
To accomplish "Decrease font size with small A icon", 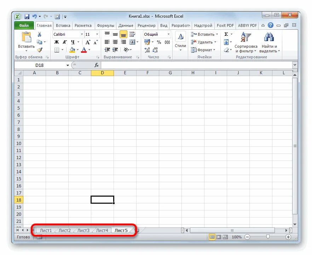I will tap(96, 42).
